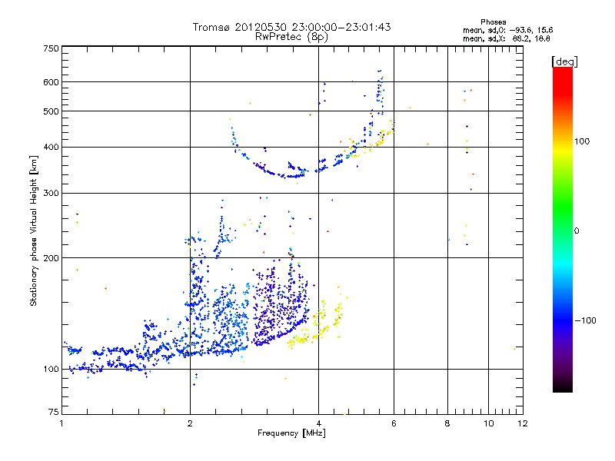615x461 pixels.
Task: Select the 'mean, sd,O: -93.6, 15.6' line
Action: [508, 30]
